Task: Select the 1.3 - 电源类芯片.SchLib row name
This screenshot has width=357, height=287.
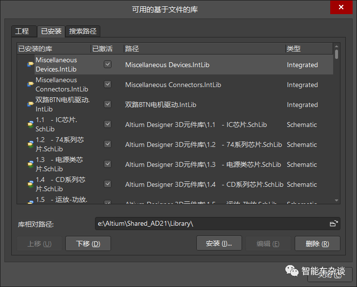Action: (x=59, y=164)
